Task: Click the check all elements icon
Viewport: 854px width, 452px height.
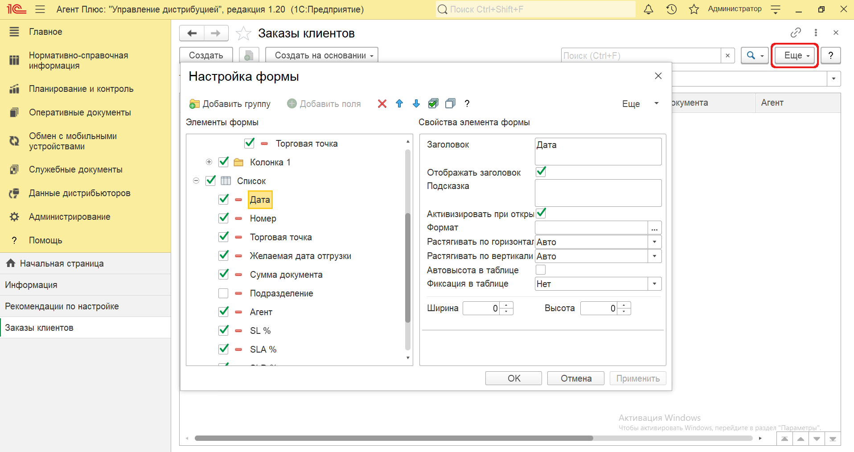Action: tap(433, 104)
